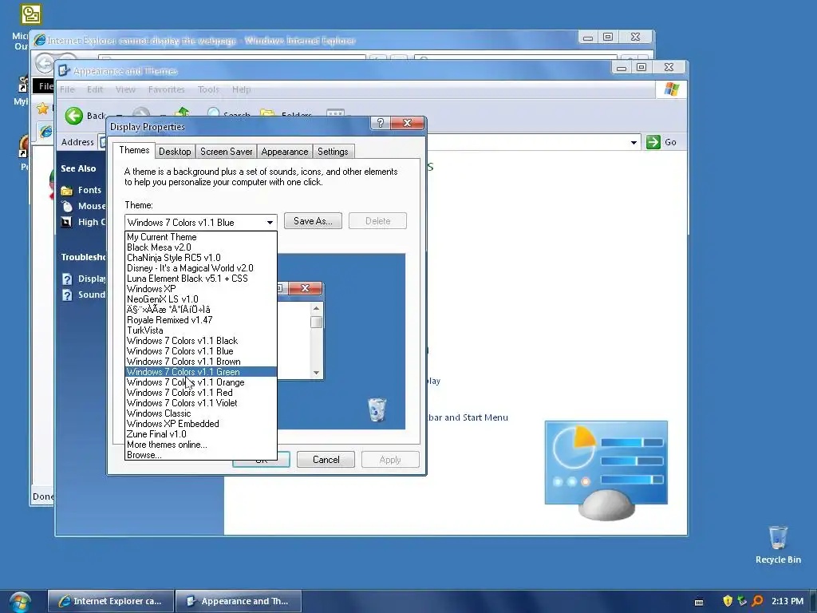Viewport: 817px width, 613px height.
Task: Open the Favorites menu
Action: 166,89
